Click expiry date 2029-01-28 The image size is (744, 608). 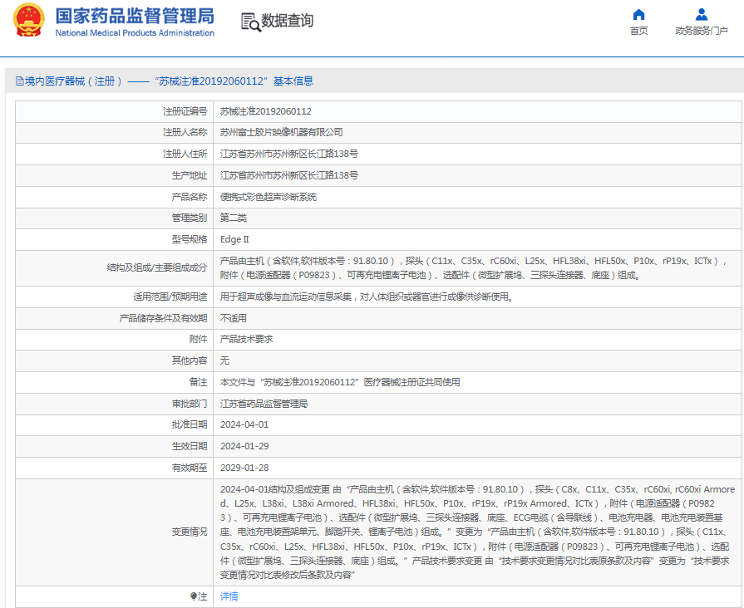[x=244, y=468]
